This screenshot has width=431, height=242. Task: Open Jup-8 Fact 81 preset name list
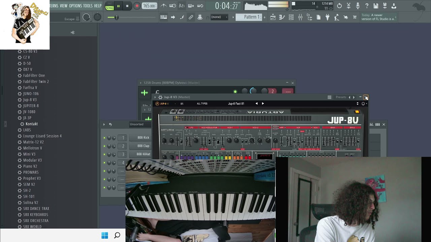pos(236,104)
